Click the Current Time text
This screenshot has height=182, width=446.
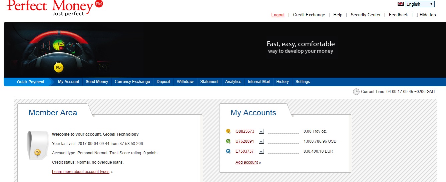click(x=398, y=92)
